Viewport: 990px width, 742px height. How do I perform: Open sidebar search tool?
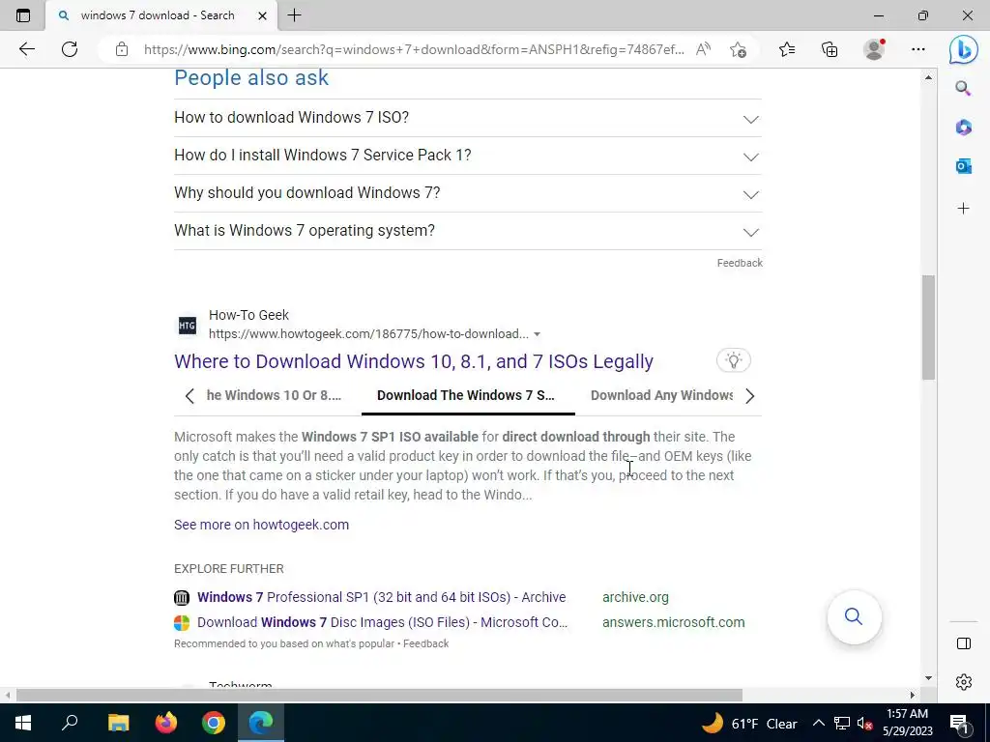coord(963,88)
